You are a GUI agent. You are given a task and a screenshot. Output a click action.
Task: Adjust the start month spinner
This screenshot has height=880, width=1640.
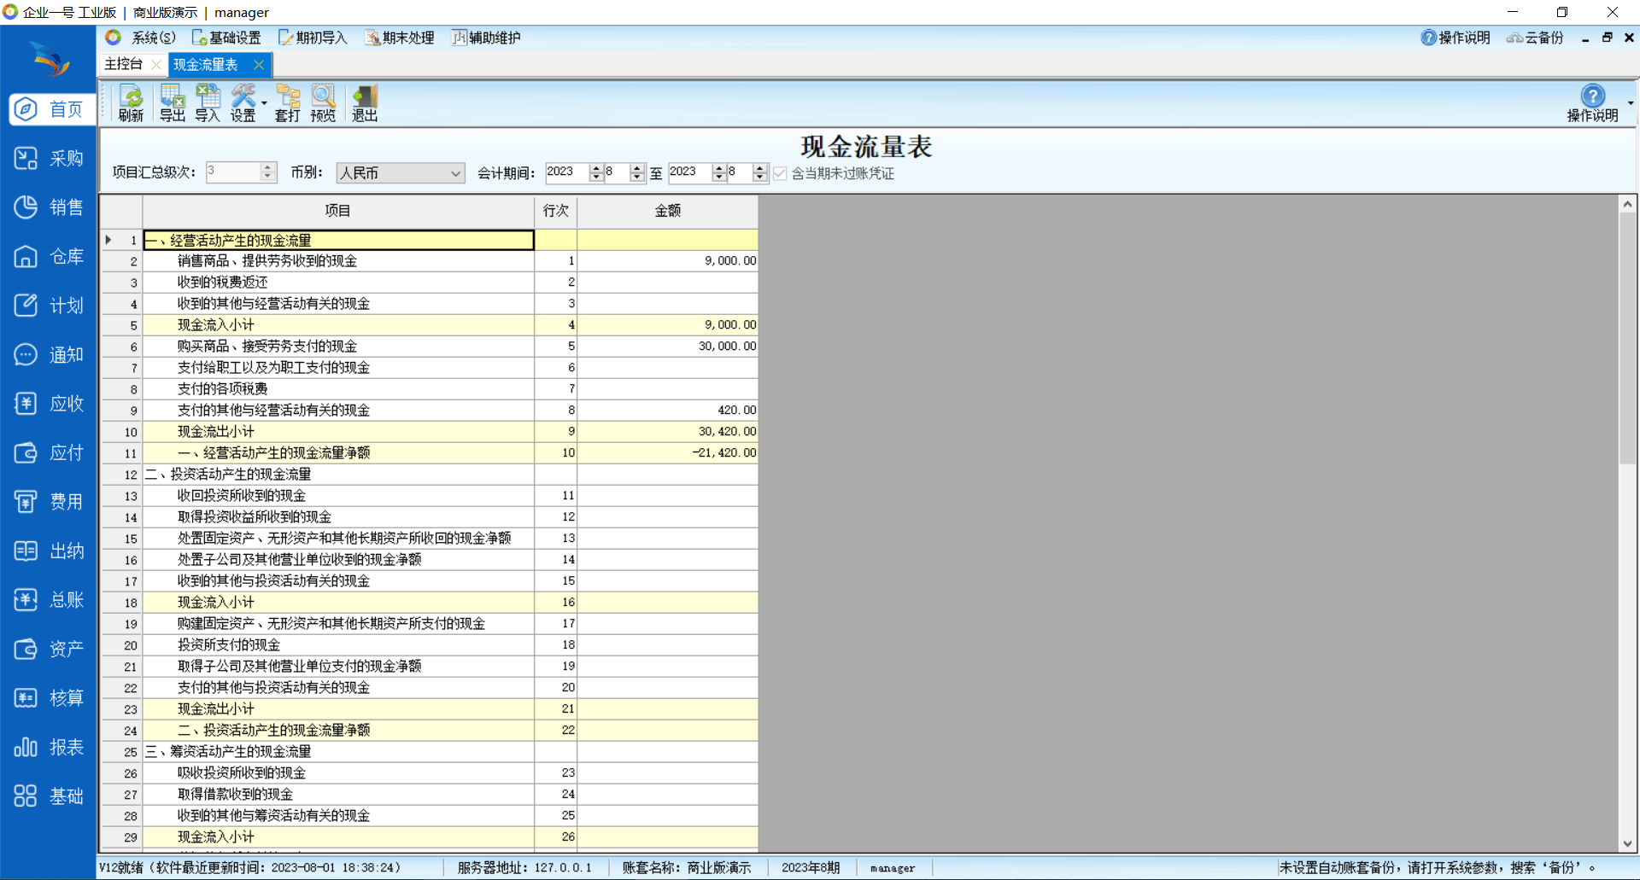click(637, 172)
